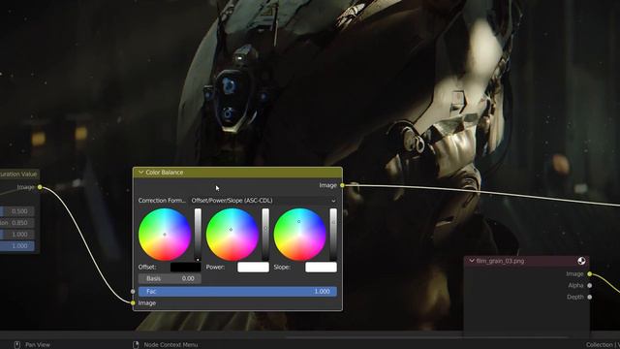Adjust the Power brightness vertical slider
Image resolution: width=620 pixels, height=349 pixels.
[x=265, y=235]
